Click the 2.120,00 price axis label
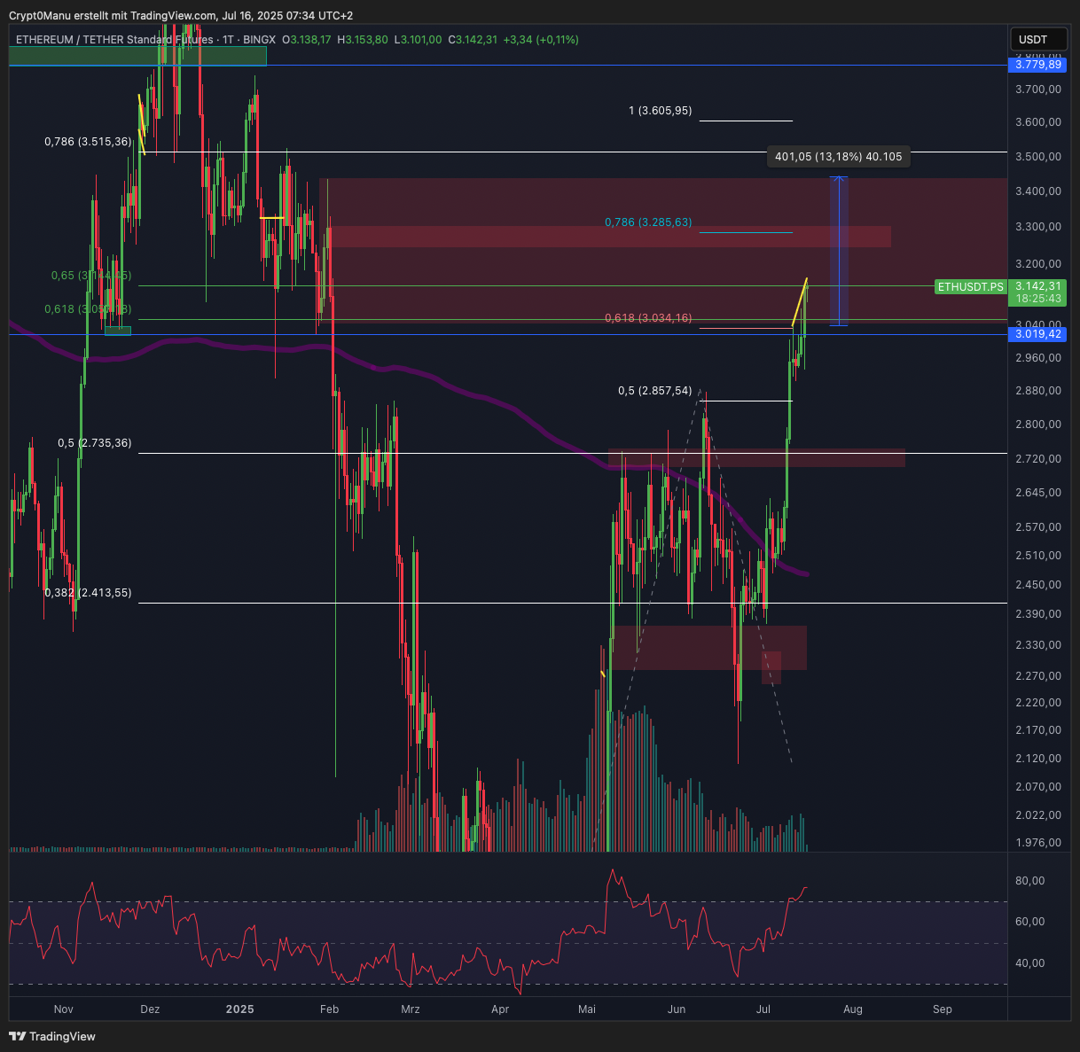Viewport: 1080px width, 1052px height. pyautogui.click(x=1038, y=759)
